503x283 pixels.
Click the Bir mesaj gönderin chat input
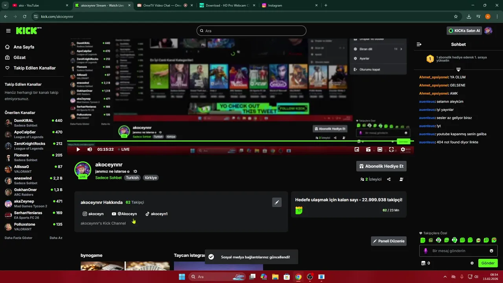[x=458, y=251]
